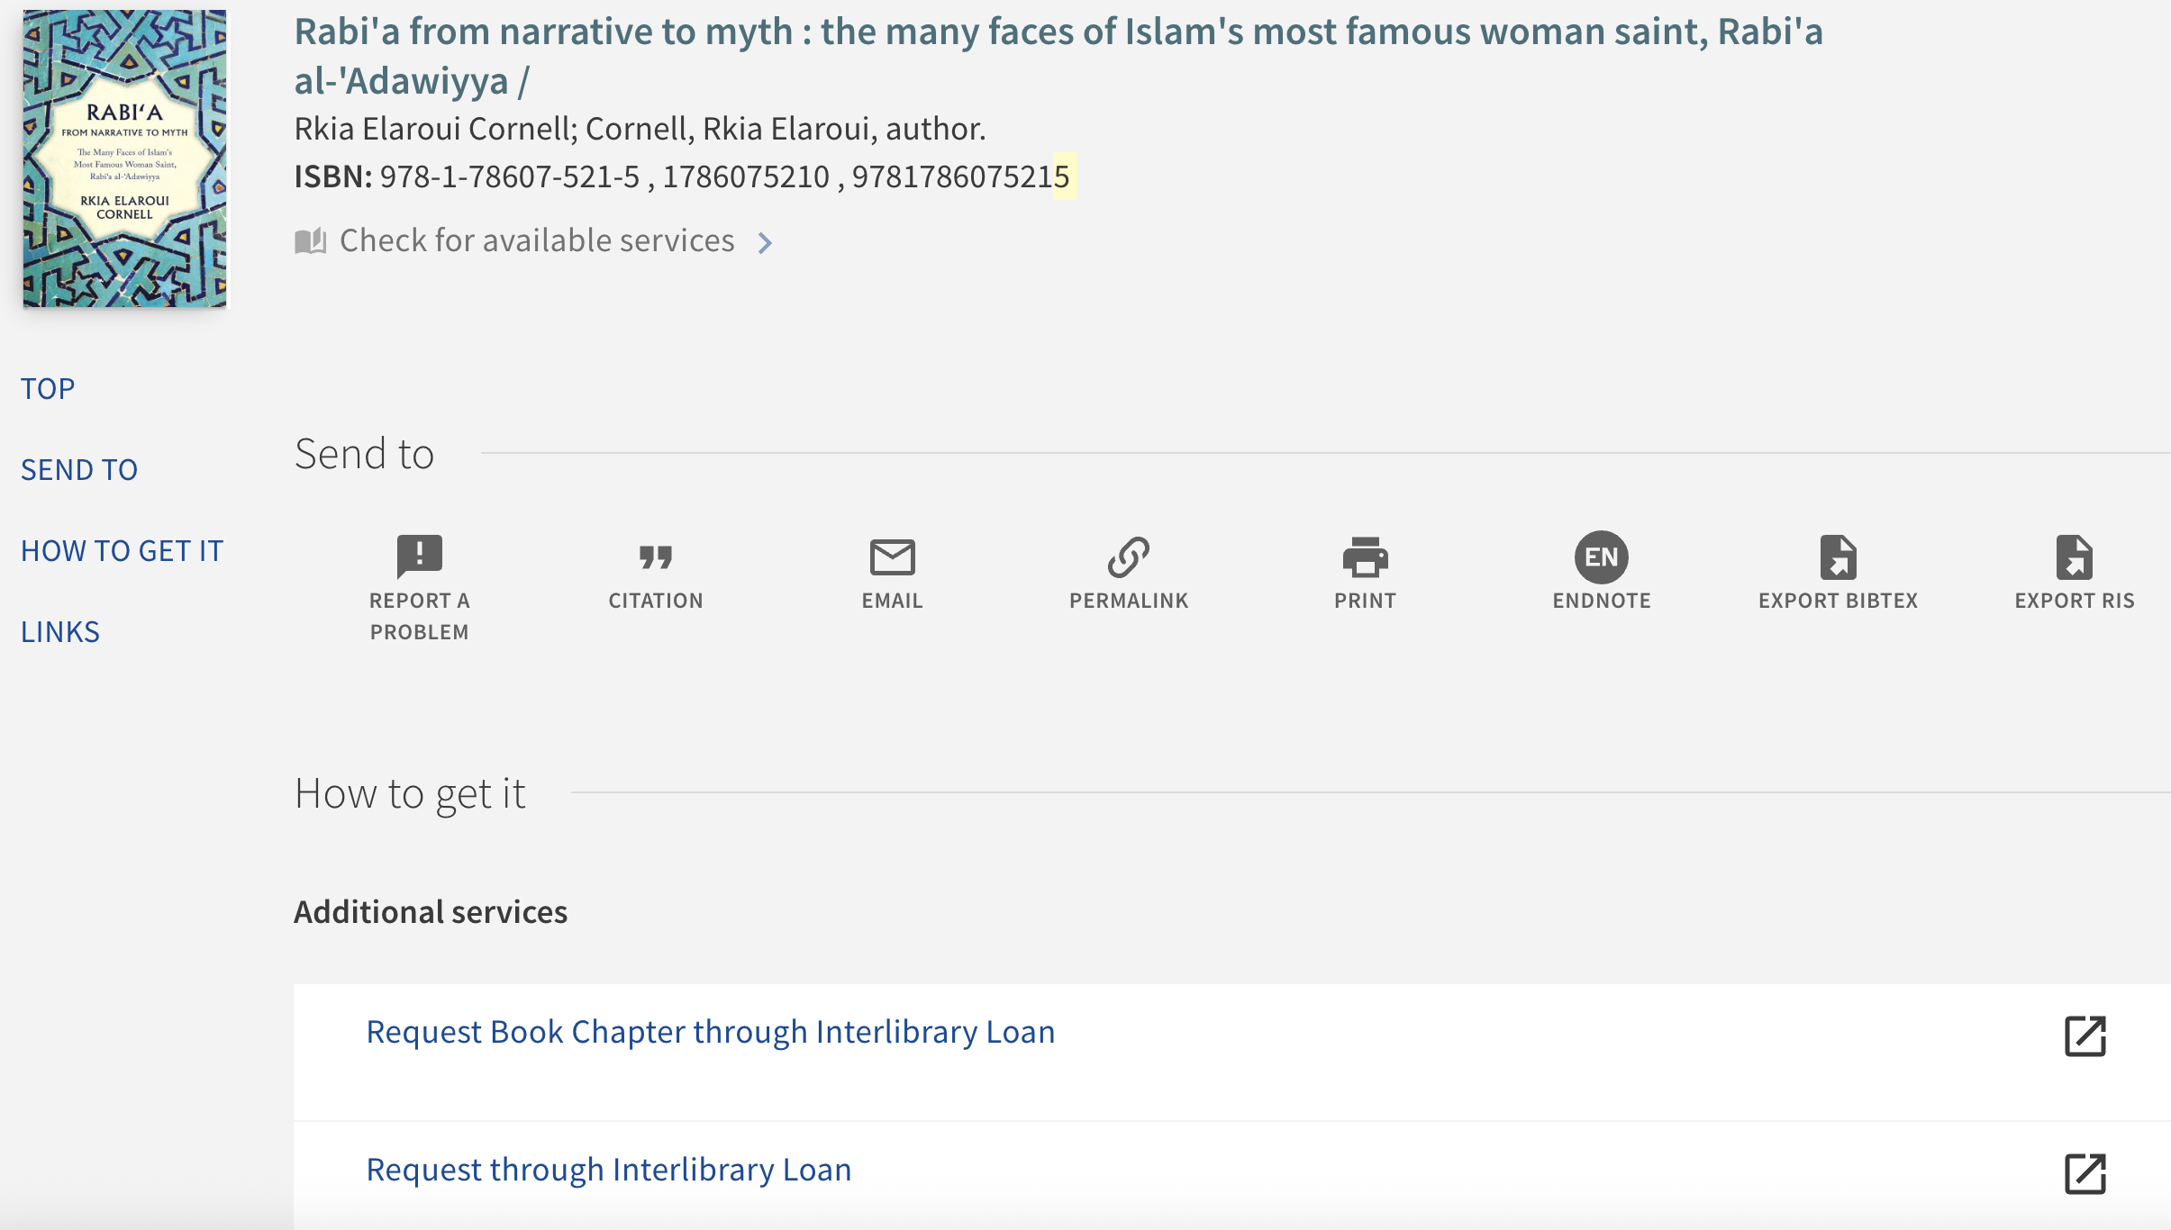
Task: Go to HOW TO GET IT section
Action: pyautogui.click(x=122, y=551)
